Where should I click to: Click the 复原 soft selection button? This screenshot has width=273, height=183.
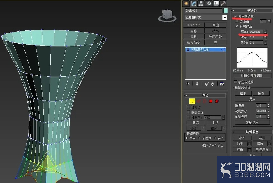252,99
